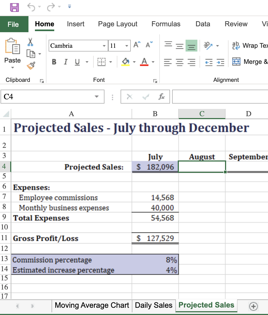Click the Enter checkmark in formula bar
Viewport: 268px width, 315px height.
coord(146,97)
